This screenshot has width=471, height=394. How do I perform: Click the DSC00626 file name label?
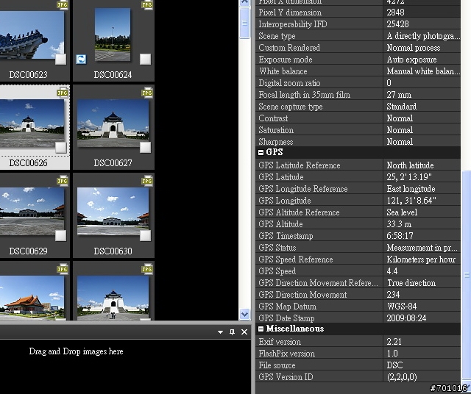coord(28,163)
